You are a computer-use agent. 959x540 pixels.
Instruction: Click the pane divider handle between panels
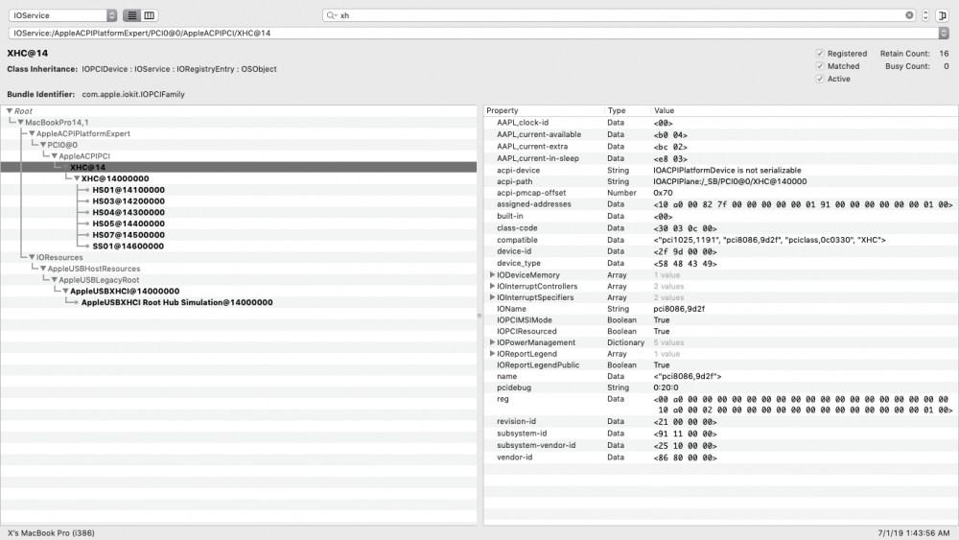(479, 316)
